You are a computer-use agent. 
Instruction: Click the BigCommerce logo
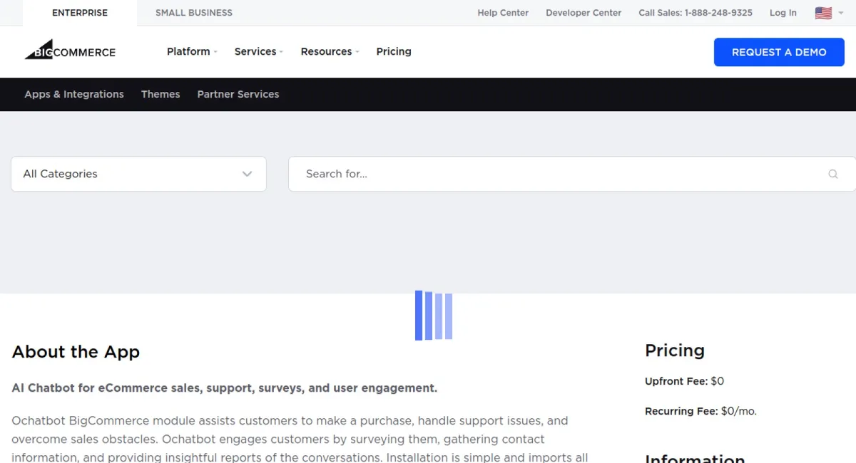[x=69, y=51]
